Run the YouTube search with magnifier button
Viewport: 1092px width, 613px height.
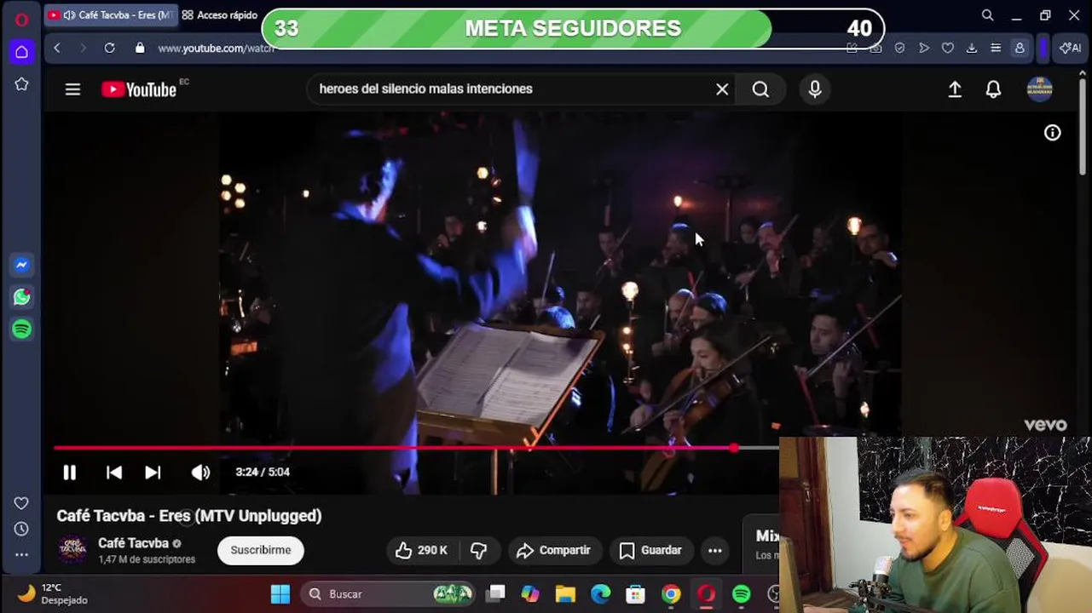pyautogui.click(x=760, y=89)
